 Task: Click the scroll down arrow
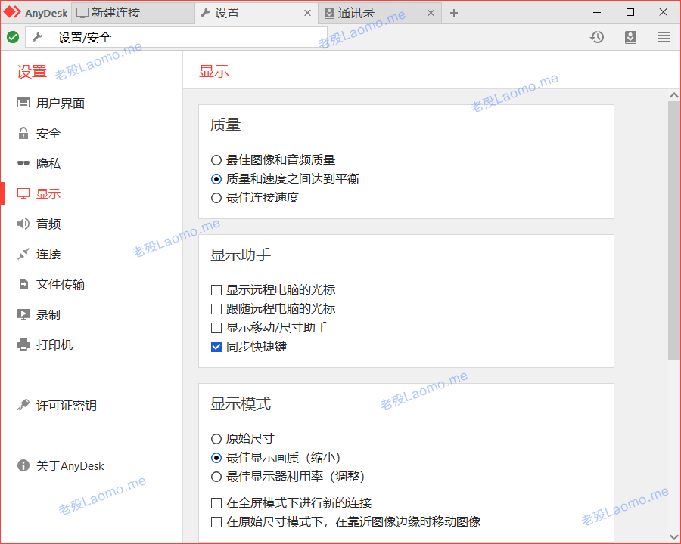click(674, 537)
